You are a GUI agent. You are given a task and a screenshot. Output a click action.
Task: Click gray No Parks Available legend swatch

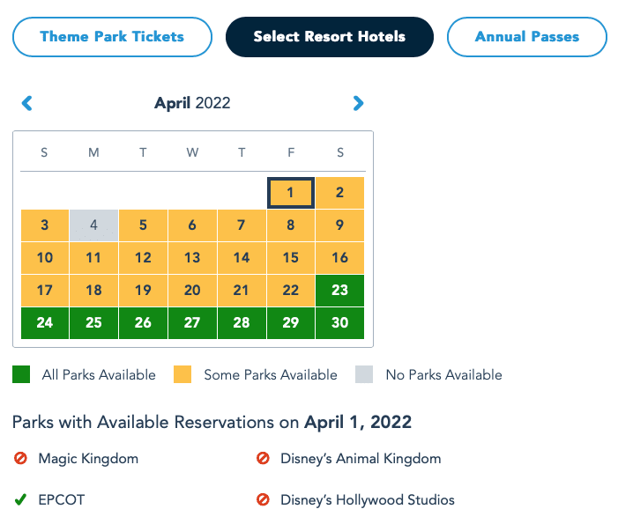tap(364, 375)
